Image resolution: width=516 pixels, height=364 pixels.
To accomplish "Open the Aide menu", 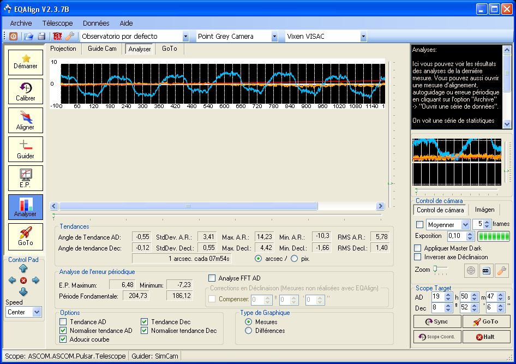I will tap(126, 23).
